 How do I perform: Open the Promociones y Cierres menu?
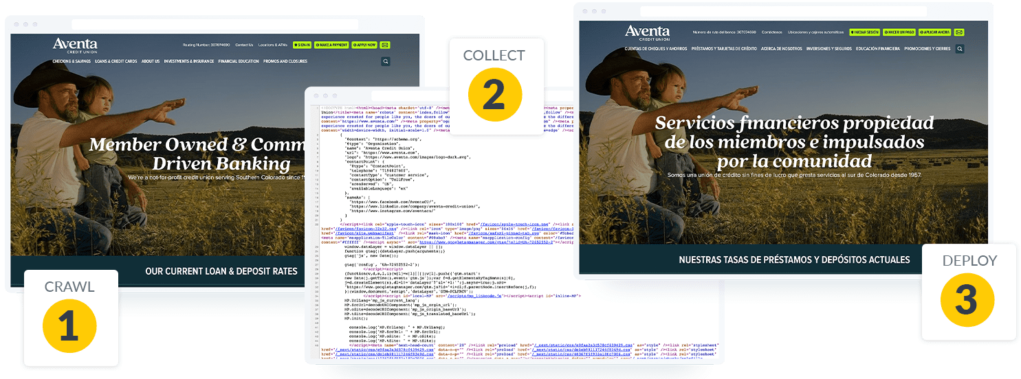[x=927, y=49]
